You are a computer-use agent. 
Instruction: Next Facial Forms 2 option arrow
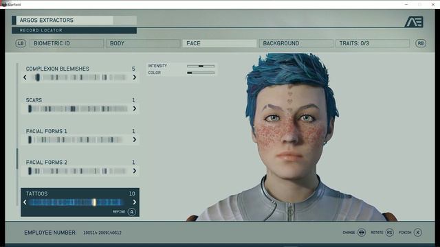click(135, 171)
